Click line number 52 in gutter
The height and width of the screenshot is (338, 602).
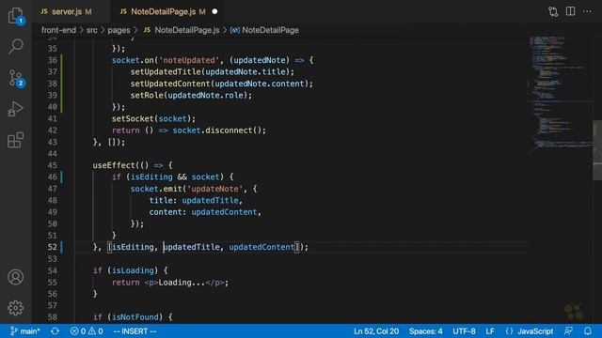(53, 247)
